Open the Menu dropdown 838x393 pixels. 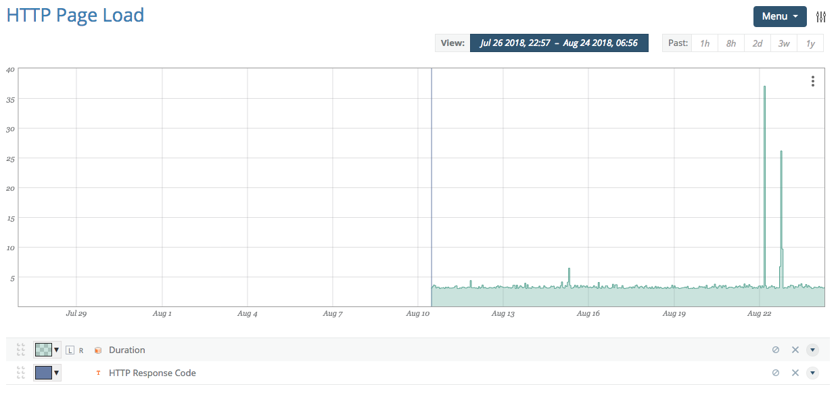(779, 16)
